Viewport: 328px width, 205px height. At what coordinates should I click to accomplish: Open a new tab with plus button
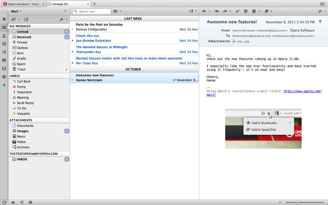(94, 4)
